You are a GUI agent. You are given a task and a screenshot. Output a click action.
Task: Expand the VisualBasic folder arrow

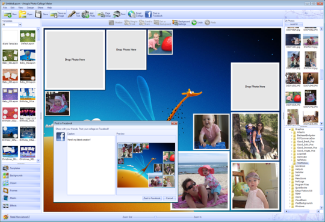290,200
